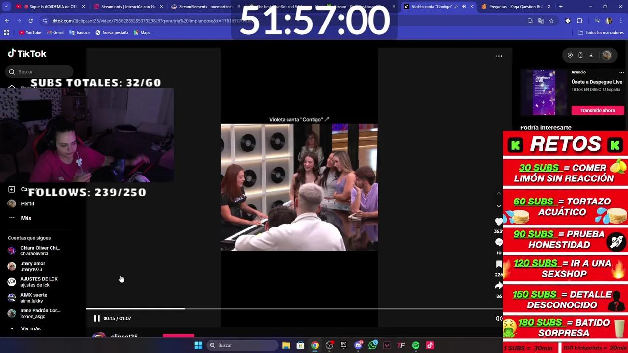
Task: Open the Chrome apps grid icon
Action: (6, 33)
